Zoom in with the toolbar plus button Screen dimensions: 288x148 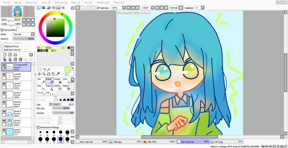tap(133, 8)
